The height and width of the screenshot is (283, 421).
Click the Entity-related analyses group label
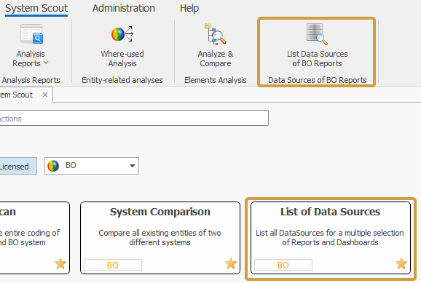[x=122, y=80]
